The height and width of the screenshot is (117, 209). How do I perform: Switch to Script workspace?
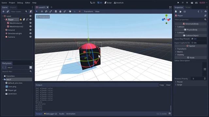pyautogui.click(x=108, y=3)
